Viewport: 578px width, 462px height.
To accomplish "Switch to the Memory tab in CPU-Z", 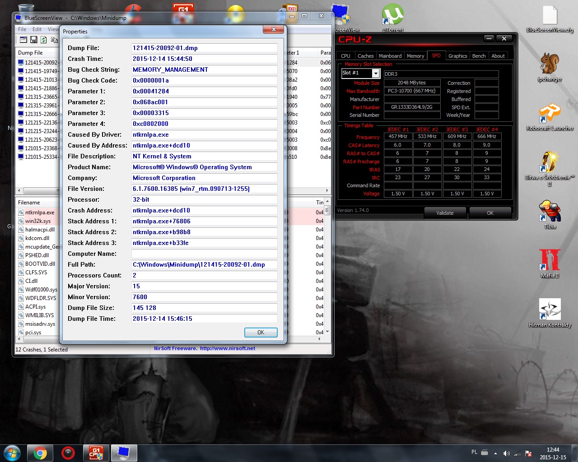I will 415,56.
